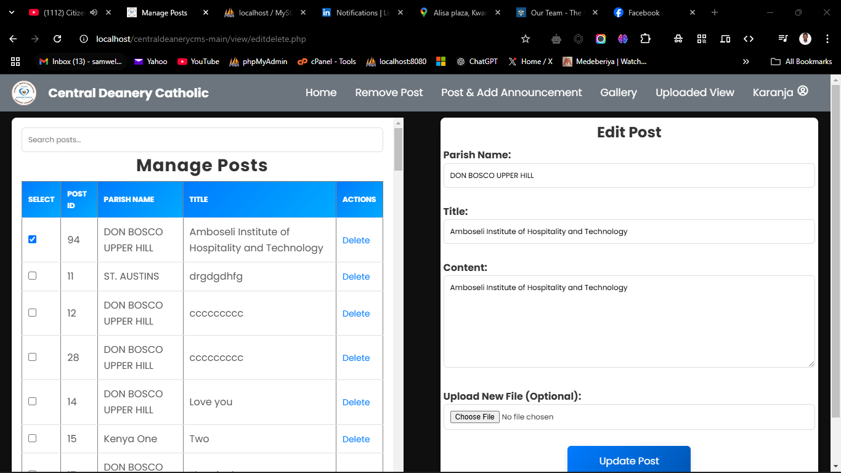This screenshot has width=841, height=473.
Task: Switch to the Our Team tab
Action: coord(557,12)
